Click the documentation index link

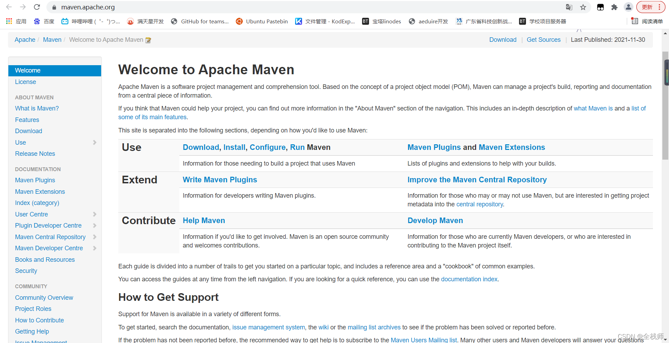469,279
